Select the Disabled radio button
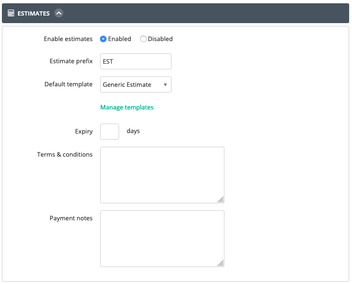This screenshot has width=352, height=284. click(x=143, y=39)
